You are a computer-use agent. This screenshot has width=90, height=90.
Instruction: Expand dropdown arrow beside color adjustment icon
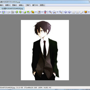pyautogui.click(x=42, y=12)
